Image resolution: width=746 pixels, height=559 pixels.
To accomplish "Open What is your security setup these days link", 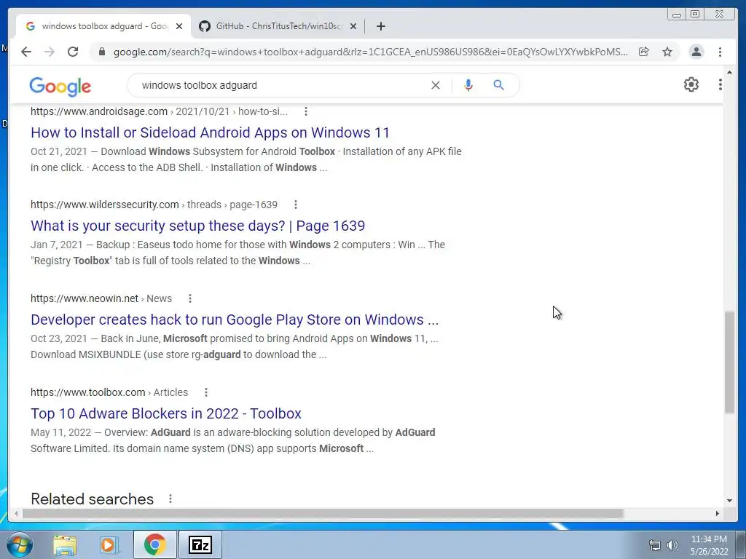I will point(198,226).
